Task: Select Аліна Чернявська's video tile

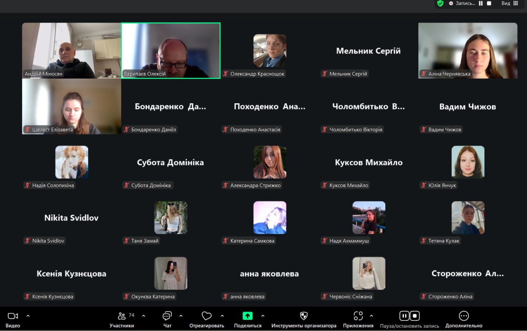Action: coord(468,50)
